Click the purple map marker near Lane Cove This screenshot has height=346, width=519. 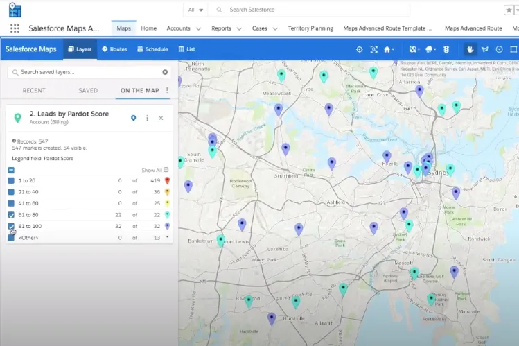tap(419, 91)
